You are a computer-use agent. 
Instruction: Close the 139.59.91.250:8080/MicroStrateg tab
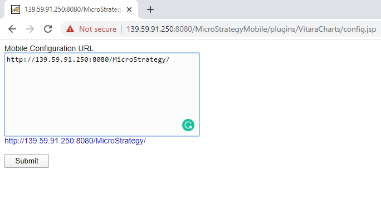point(129,9)
